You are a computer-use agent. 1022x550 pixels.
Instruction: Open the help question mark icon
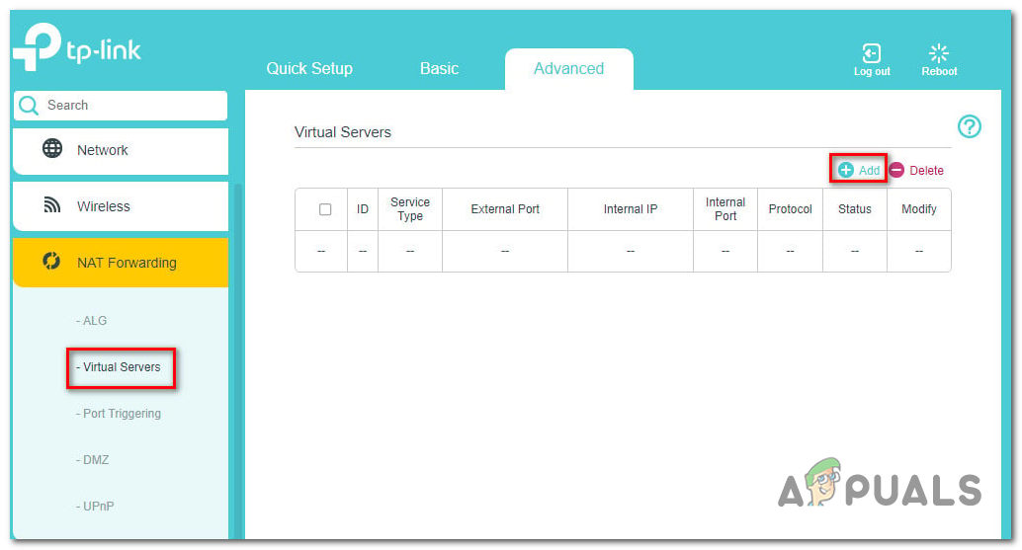coord(970,126)
